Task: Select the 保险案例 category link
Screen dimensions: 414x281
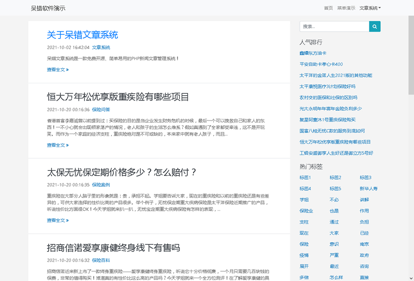Action: [101, 185]
